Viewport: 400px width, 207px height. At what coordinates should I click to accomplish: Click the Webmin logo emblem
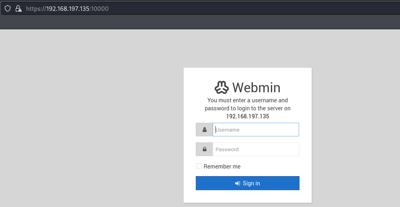click(x=222, y=87)
